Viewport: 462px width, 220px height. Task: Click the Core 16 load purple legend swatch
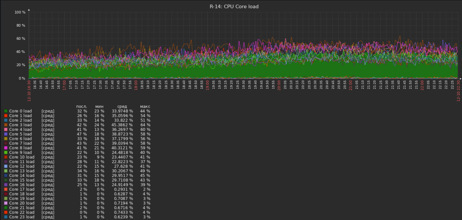coord(6,185)
